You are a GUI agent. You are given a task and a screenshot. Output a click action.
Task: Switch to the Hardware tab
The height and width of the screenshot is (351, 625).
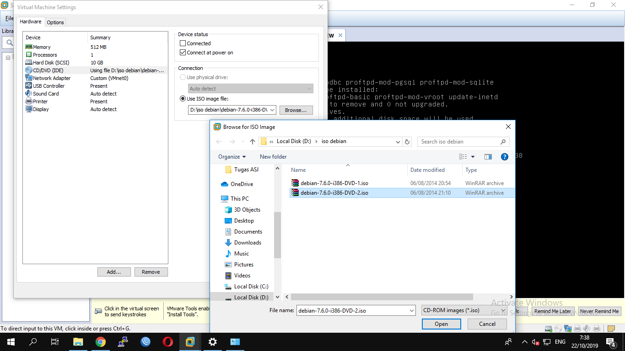pos(31,21)
